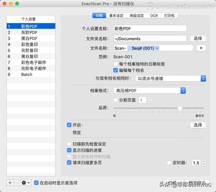216x192 pixels.
Task: Select the 黑白复印 profile
Action: (x=31, y=56)
